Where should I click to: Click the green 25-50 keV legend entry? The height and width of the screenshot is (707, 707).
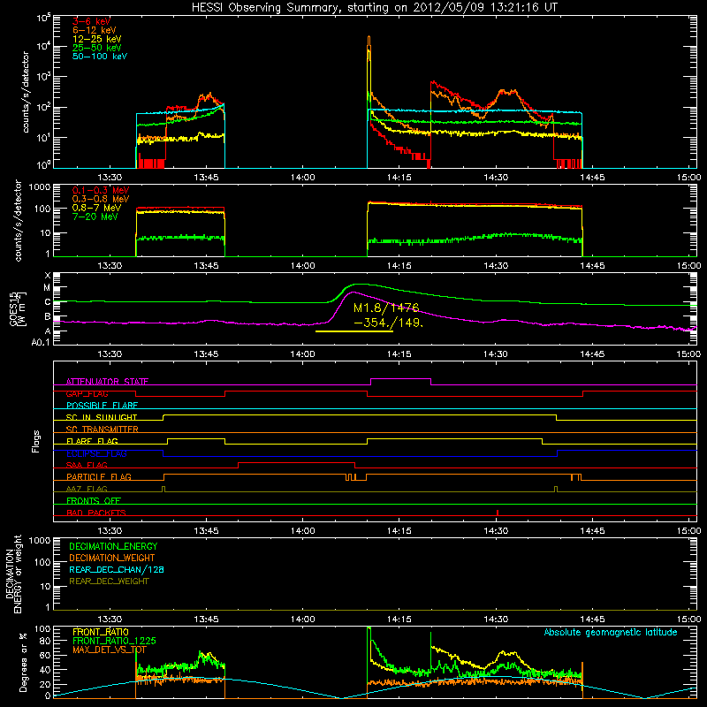pyautogui.click(x=96, y=48)
